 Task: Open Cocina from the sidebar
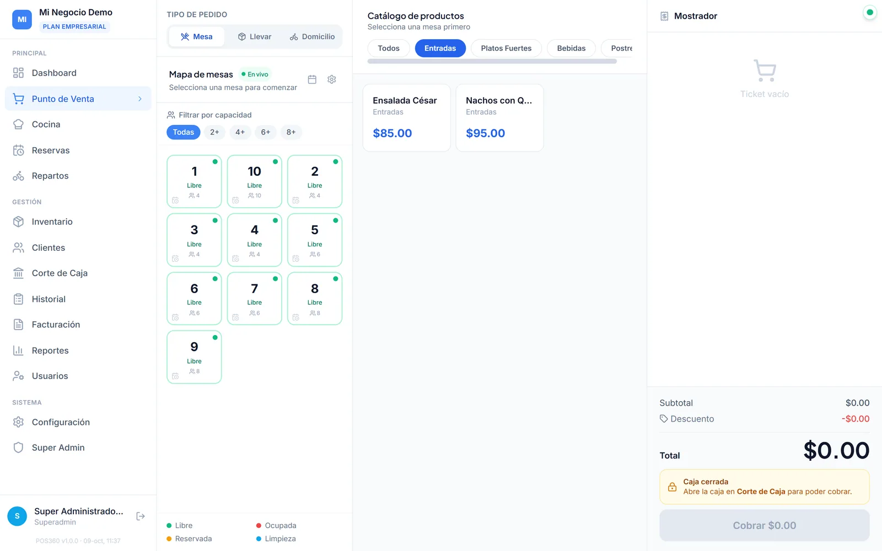pyautogui.click(x=78, y=125)
